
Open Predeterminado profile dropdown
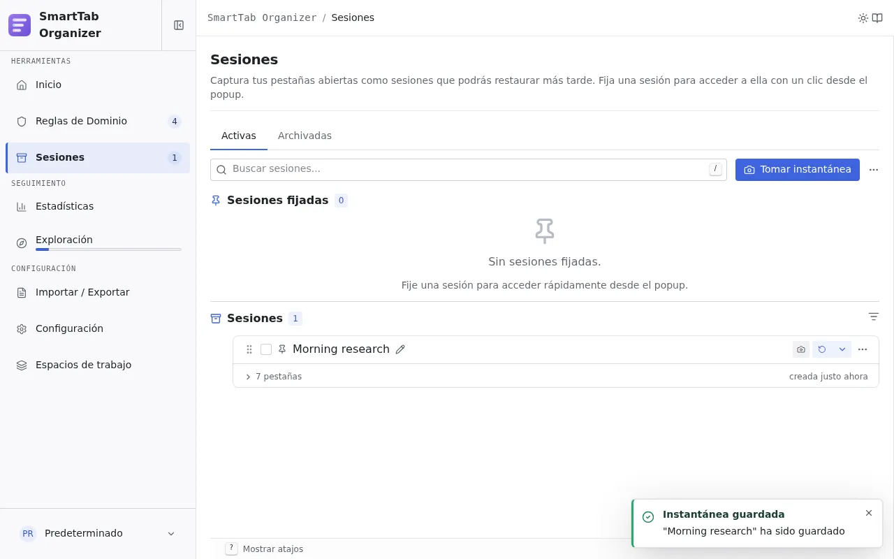coord(98,533)
